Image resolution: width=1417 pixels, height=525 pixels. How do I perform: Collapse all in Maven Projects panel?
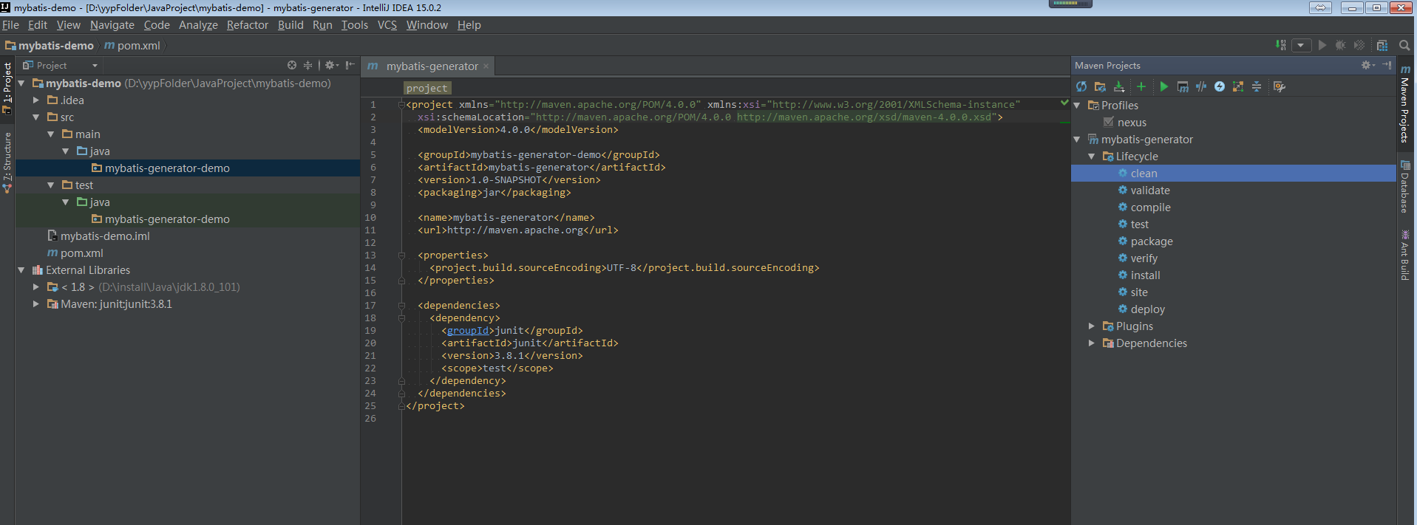click(x=1257, y=87)
